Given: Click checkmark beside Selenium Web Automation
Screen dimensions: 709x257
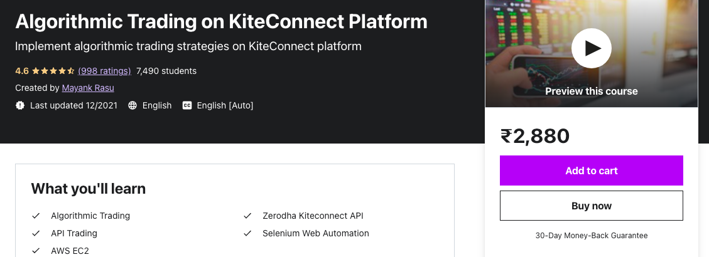Looking at the screenshot, I should click(x=247, y=233).
